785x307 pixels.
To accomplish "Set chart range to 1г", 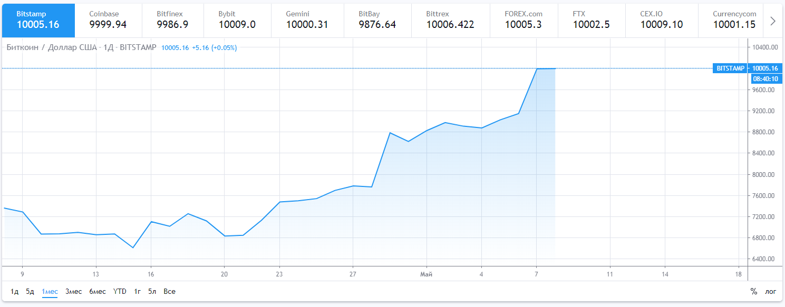I will 138,291.
